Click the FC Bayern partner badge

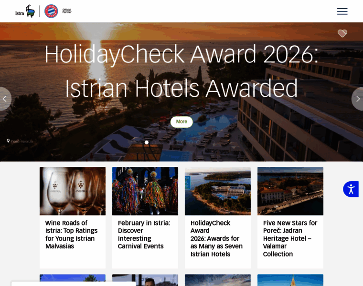point(51,11)
